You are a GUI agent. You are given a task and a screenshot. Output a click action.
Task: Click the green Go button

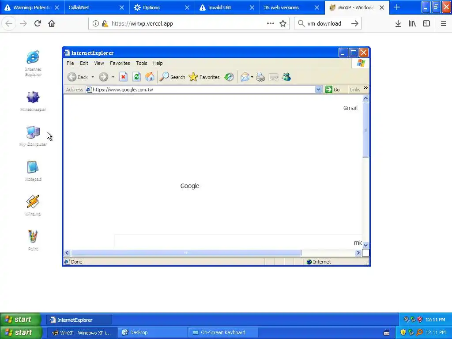point(332,90)
